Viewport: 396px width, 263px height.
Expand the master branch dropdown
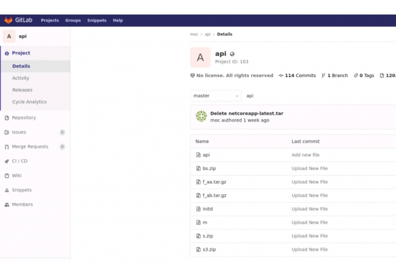tap(216, 96)
